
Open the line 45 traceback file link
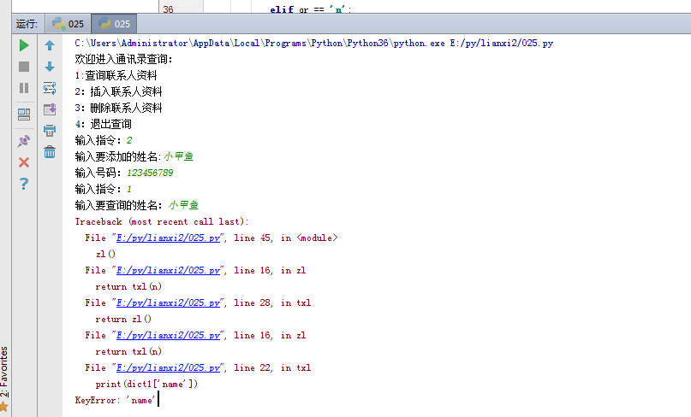[167, 238]
